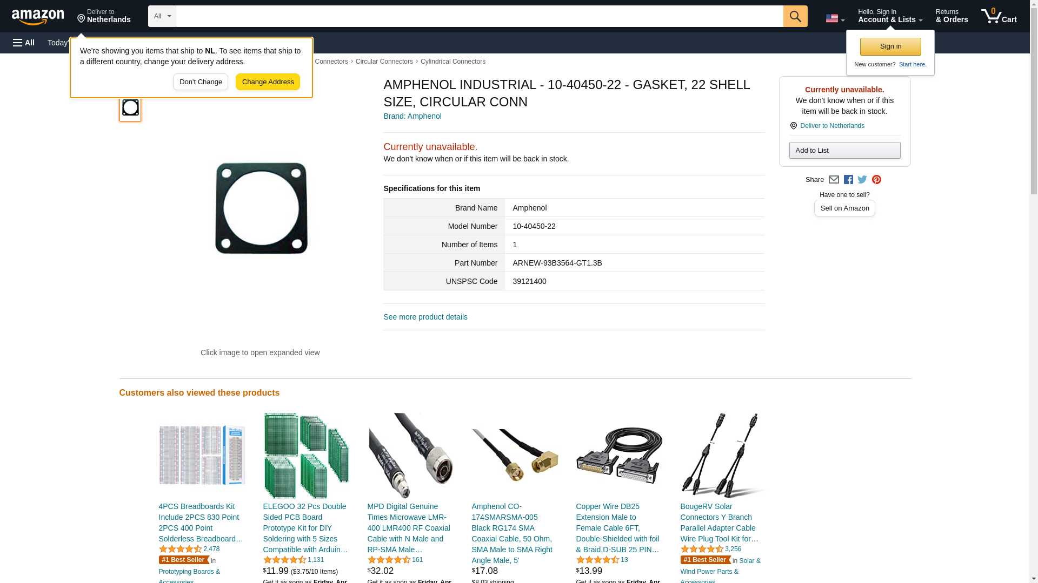This screenshot has width=1038, height=583.
Task: Share product on Twitter icon
Action: [862, 180]
